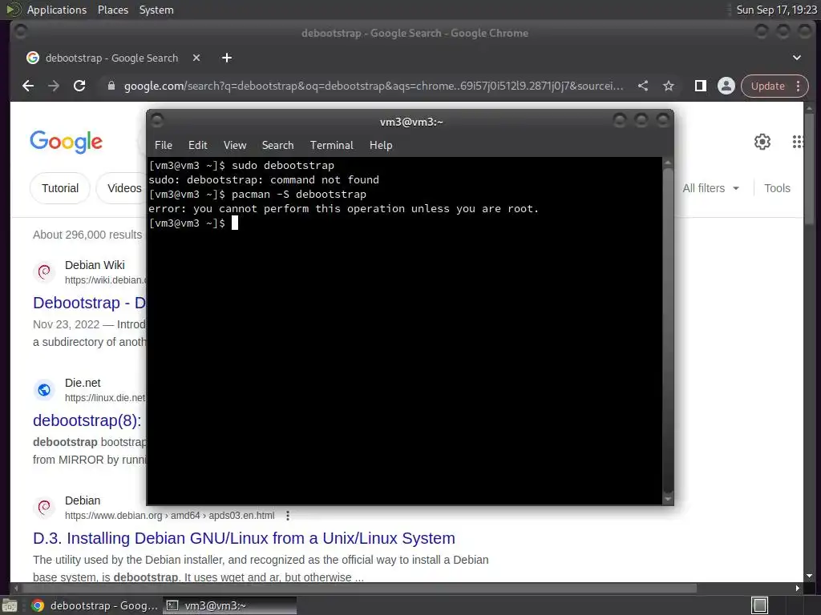Open the Places menu
The image size is (821, 615).
(113, 10)
